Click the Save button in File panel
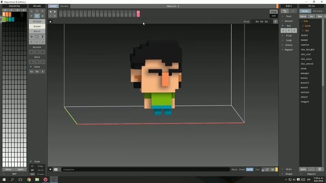Image resolution: width=326 pixels, height=183 pixels. [x=304, y=16]
